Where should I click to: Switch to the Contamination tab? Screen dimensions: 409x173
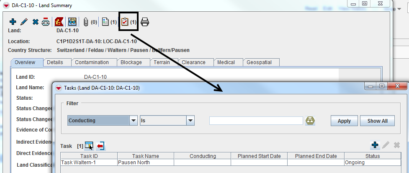(92, 62)
